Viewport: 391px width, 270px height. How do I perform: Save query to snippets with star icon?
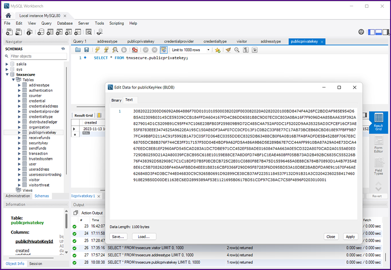pos(218,50)
